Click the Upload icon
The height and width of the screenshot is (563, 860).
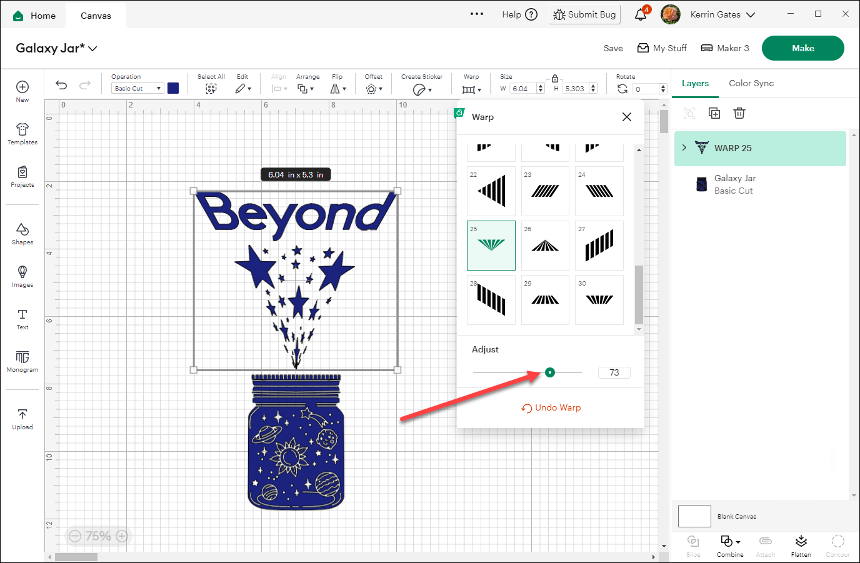[x=22, y=419]
